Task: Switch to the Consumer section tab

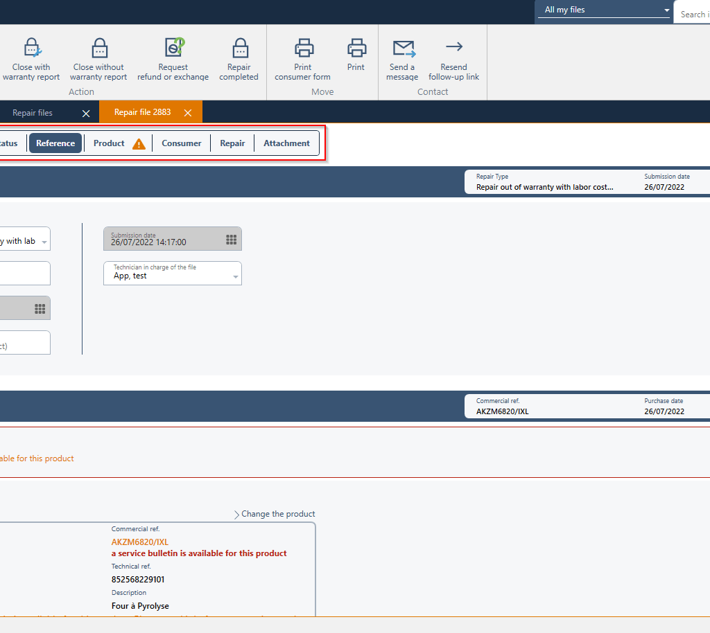Action: pos(182,143)
